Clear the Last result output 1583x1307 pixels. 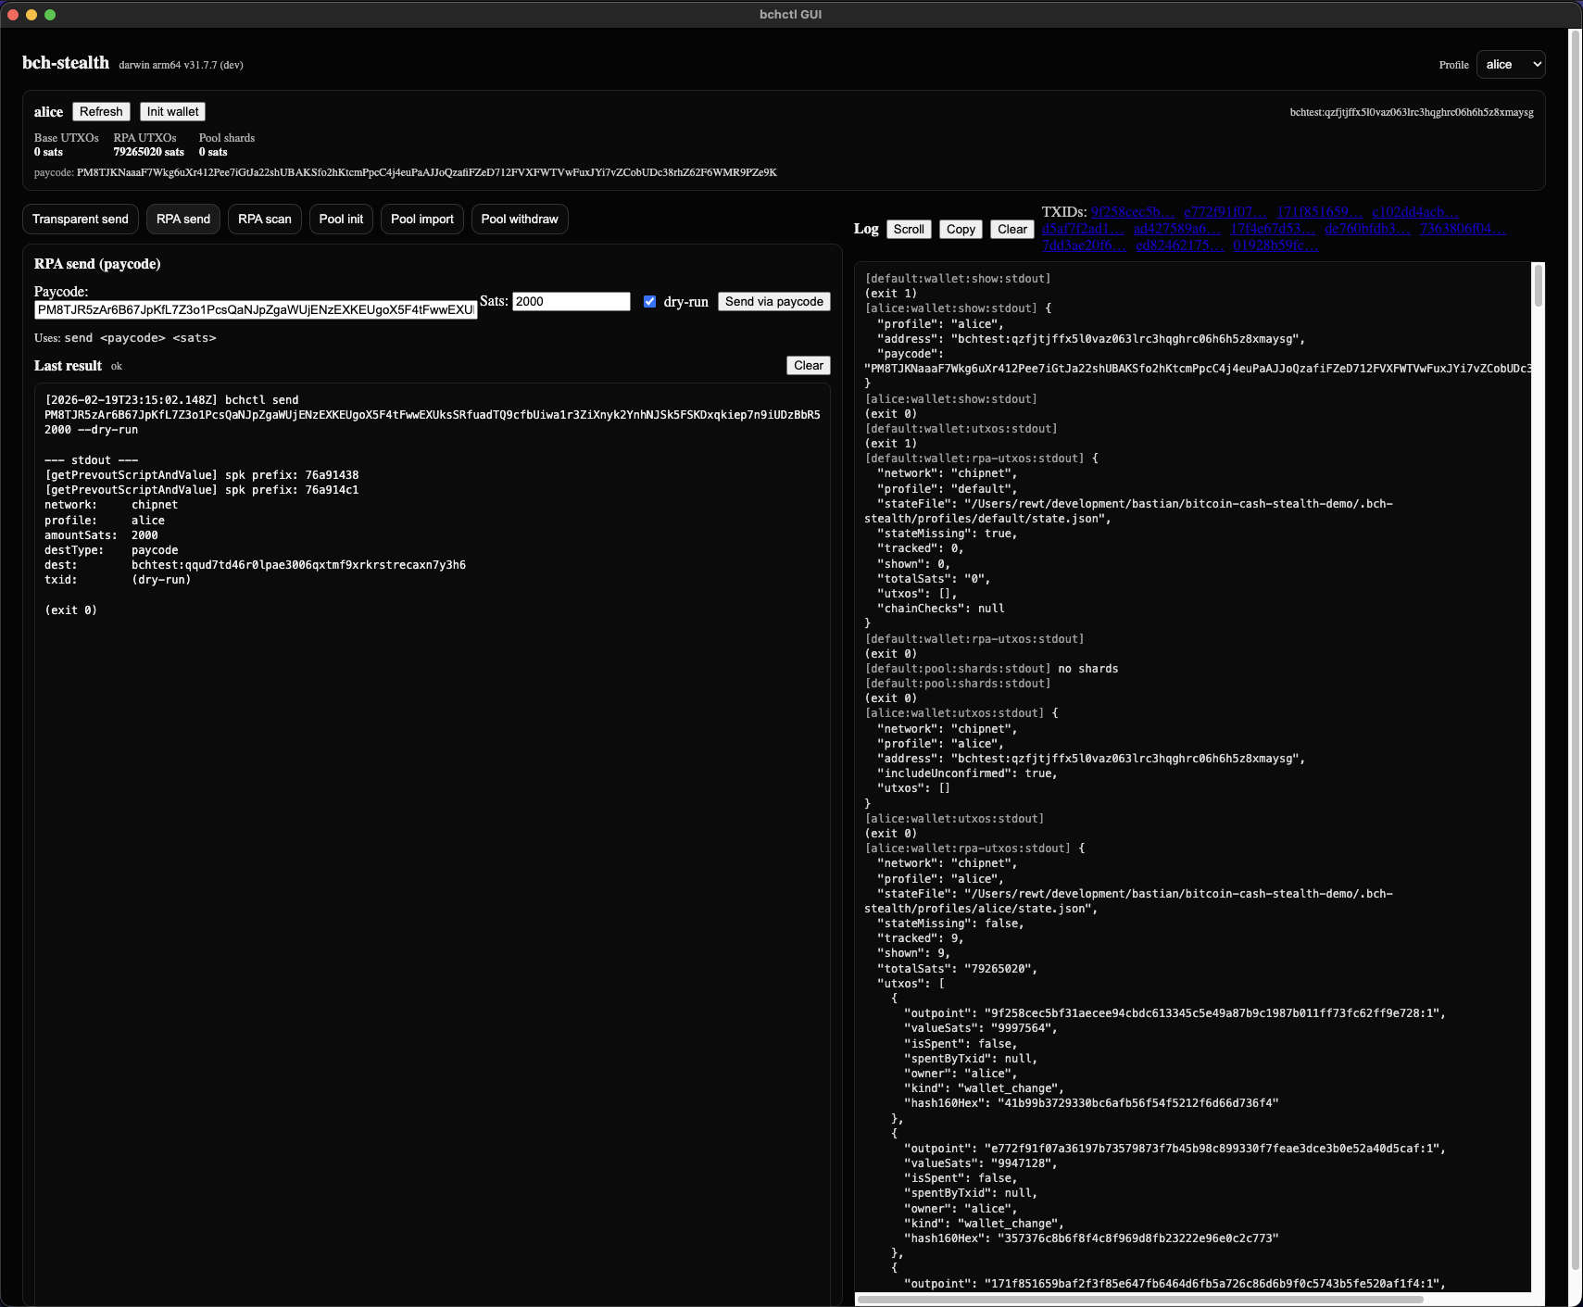click(x=808, y=366)
